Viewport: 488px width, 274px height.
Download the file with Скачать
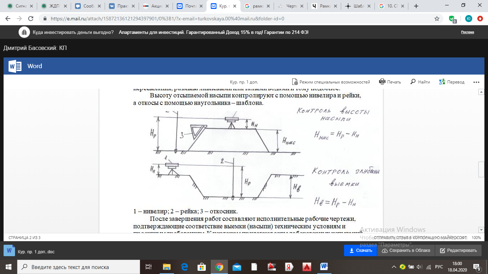click(x=361, y=250)
